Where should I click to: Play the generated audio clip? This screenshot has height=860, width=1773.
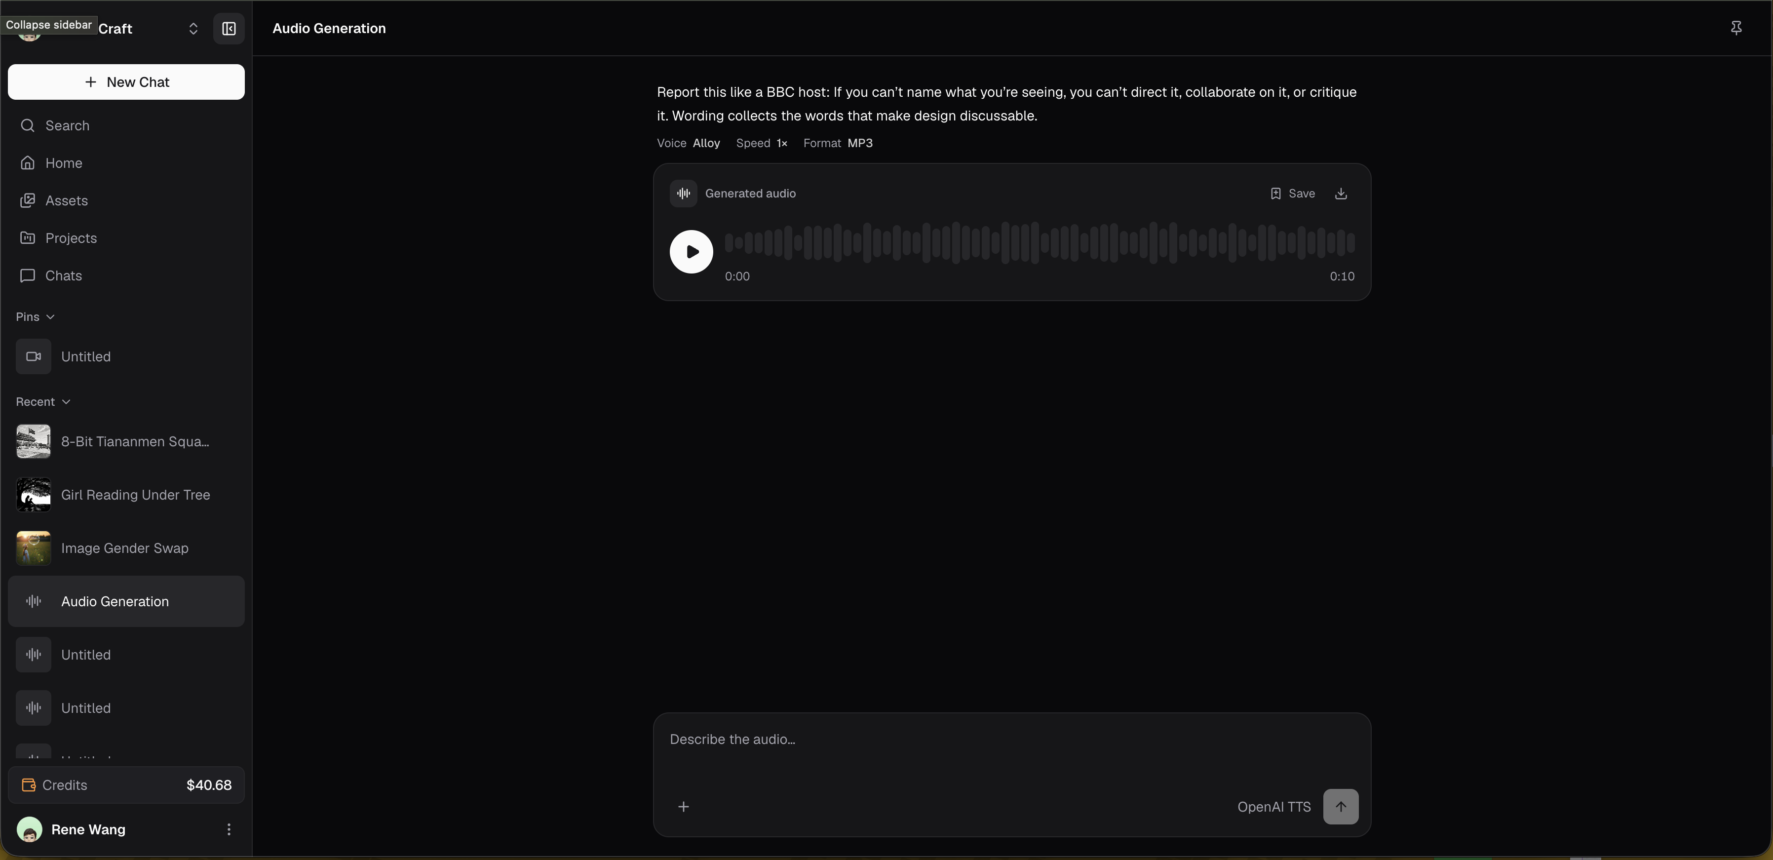[691, 252]
